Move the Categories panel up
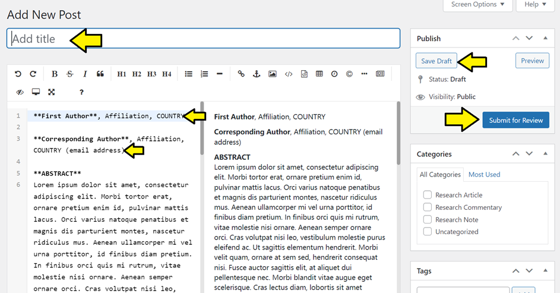The height and width of the screenshot is (293, 560). click(515, 154)
